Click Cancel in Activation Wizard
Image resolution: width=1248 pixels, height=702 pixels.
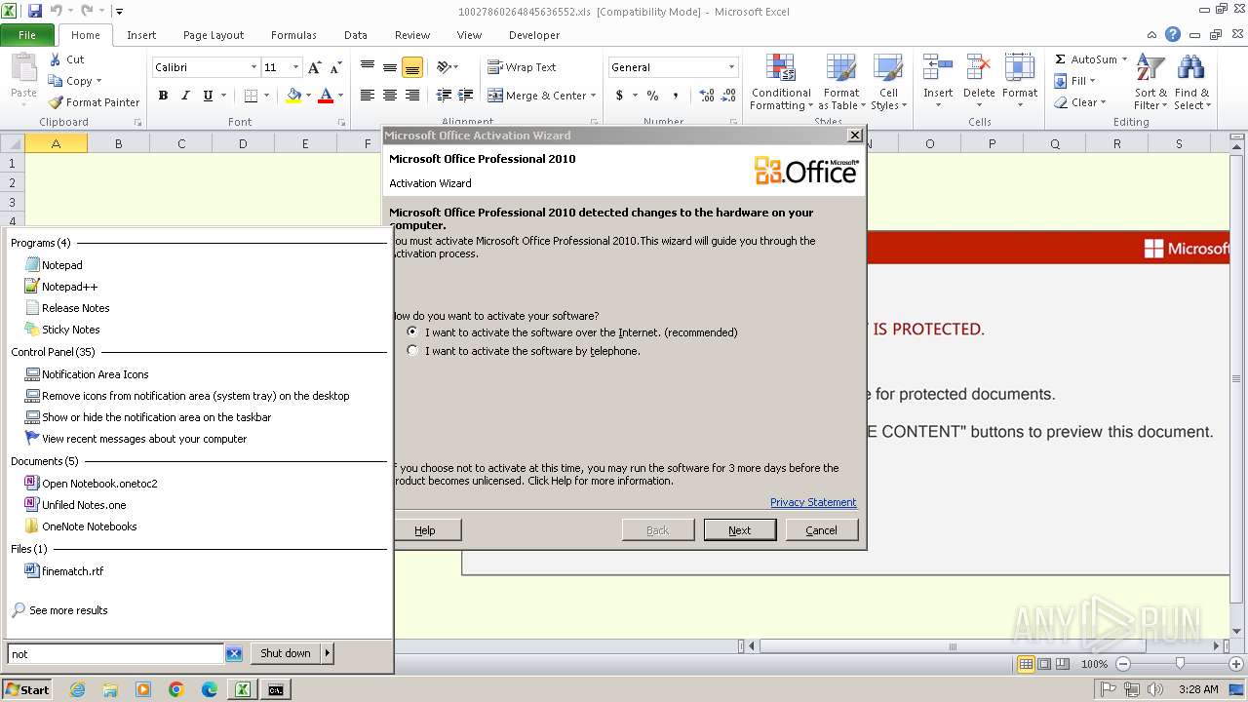point(821,530)
